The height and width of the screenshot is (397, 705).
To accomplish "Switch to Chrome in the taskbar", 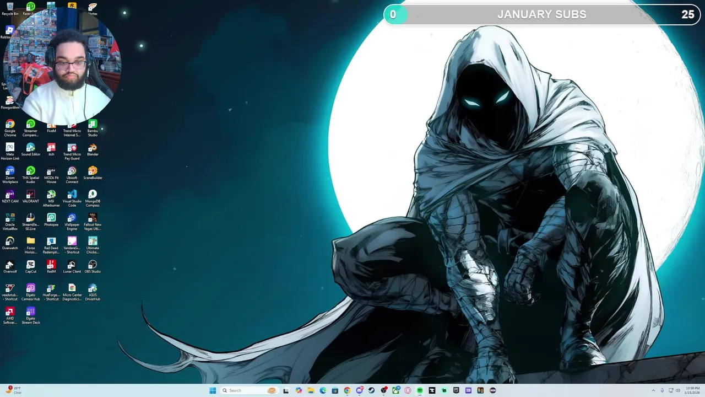I will (347, 390).
